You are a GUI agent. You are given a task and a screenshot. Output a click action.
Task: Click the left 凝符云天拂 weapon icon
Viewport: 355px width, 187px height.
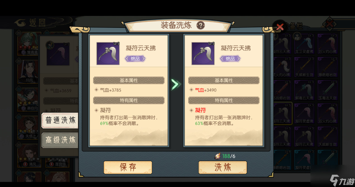pos(108,53)
